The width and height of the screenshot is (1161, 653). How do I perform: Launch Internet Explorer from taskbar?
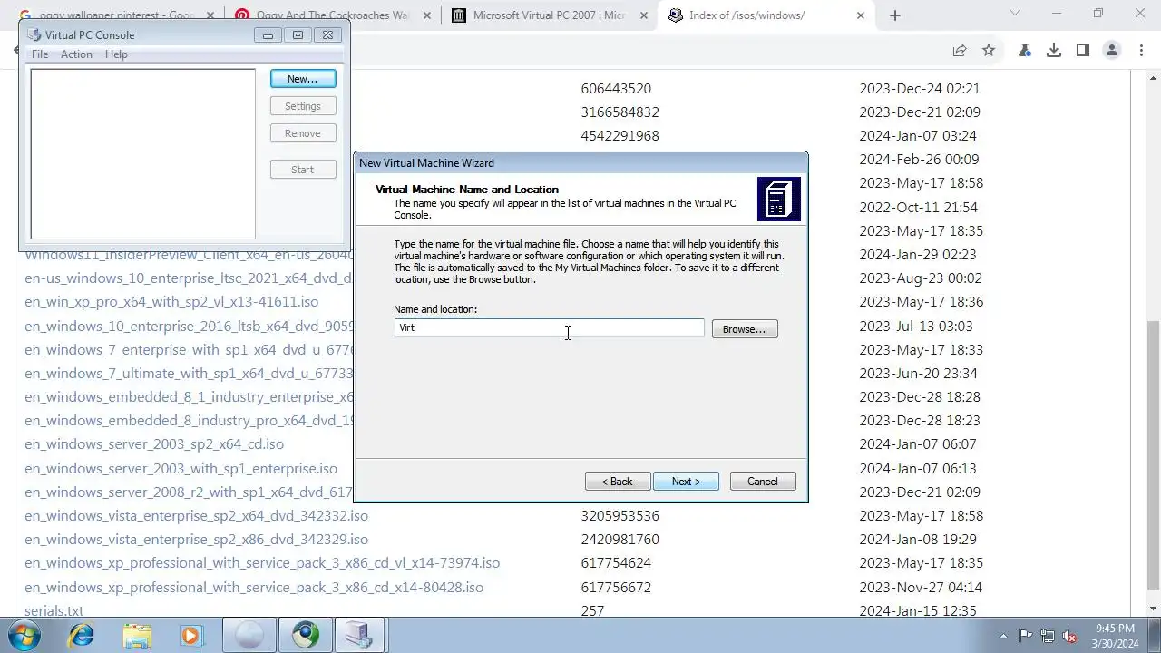click(x=82, y=636)
